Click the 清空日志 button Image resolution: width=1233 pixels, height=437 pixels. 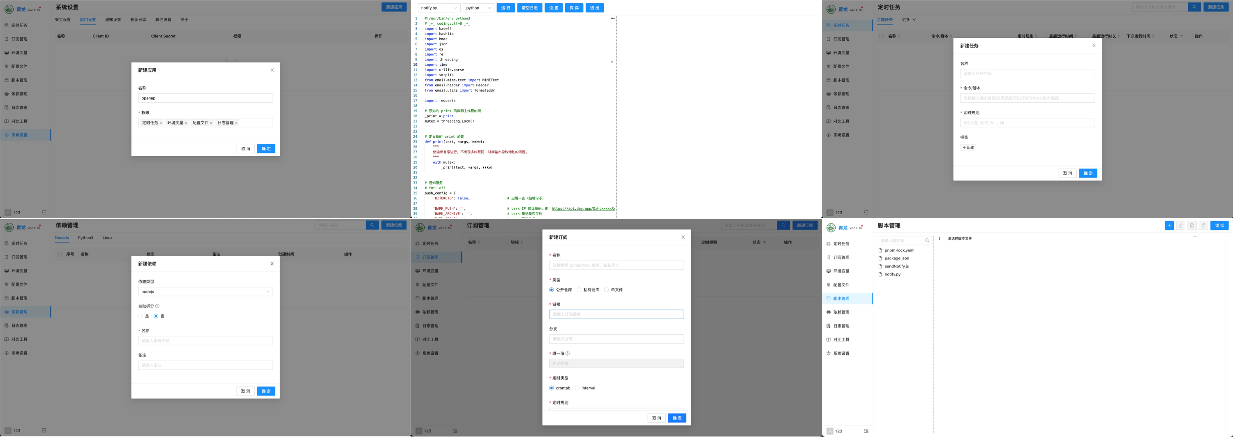coord(529,8)
